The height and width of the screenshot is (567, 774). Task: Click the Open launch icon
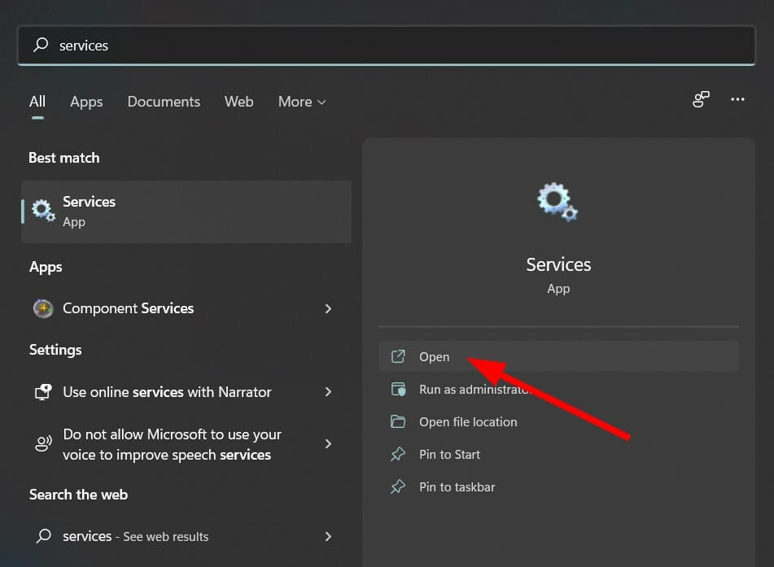pos(399,356)
